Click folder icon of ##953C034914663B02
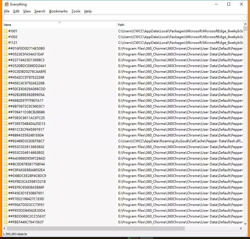 click(6, 153)
